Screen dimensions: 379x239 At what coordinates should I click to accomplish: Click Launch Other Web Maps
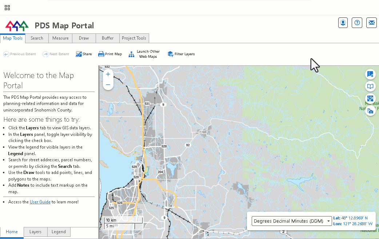pos(144,54)
